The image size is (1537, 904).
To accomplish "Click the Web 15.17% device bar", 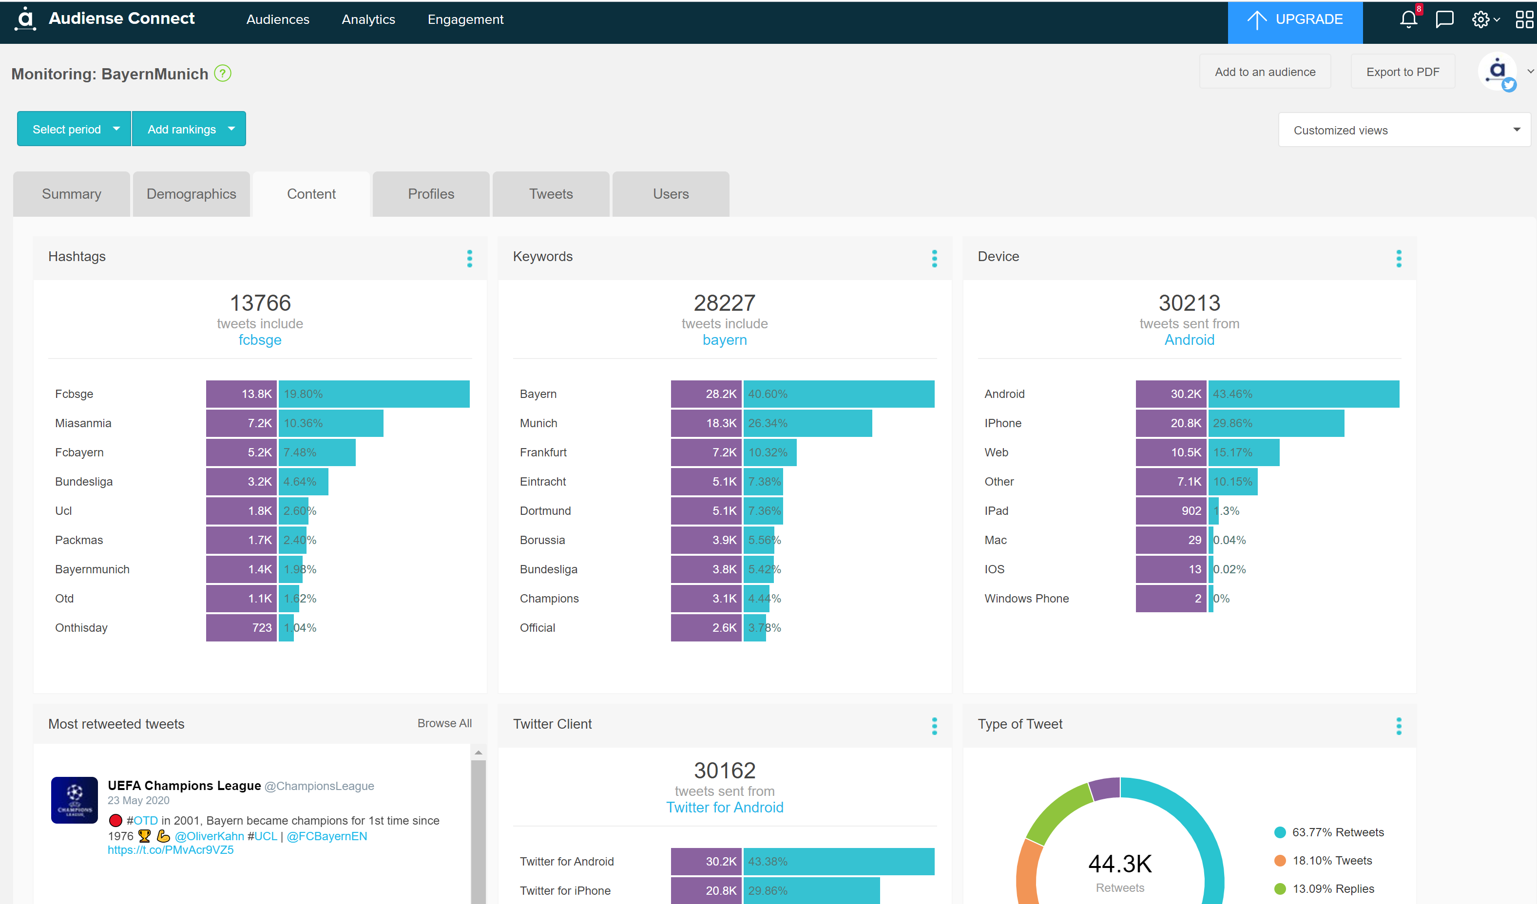I will 1244,452.
